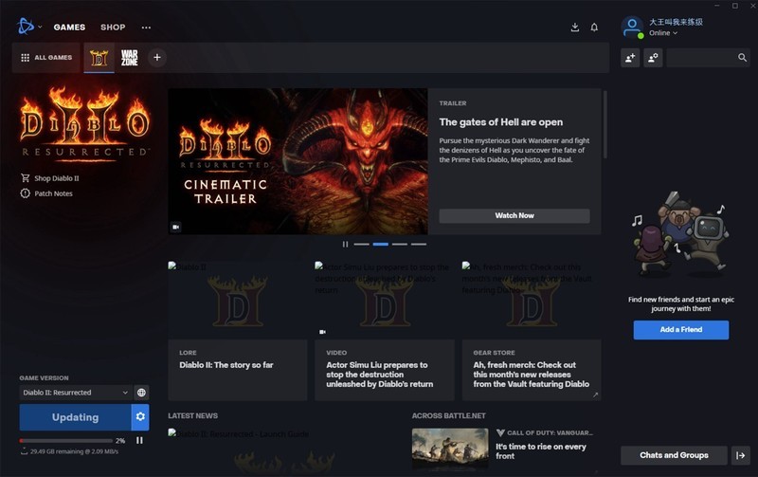Viewport: 758px width, 477px height.
Task: Expand the Online status dropdown
Action: pos(663,33)
